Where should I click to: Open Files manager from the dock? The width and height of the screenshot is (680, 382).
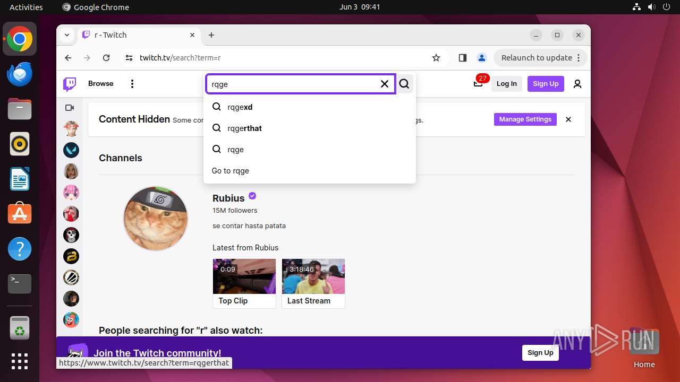(x=20, y=109)
